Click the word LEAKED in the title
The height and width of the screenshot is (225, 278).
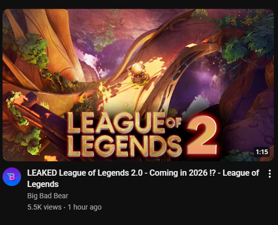(x=42, y=173)
